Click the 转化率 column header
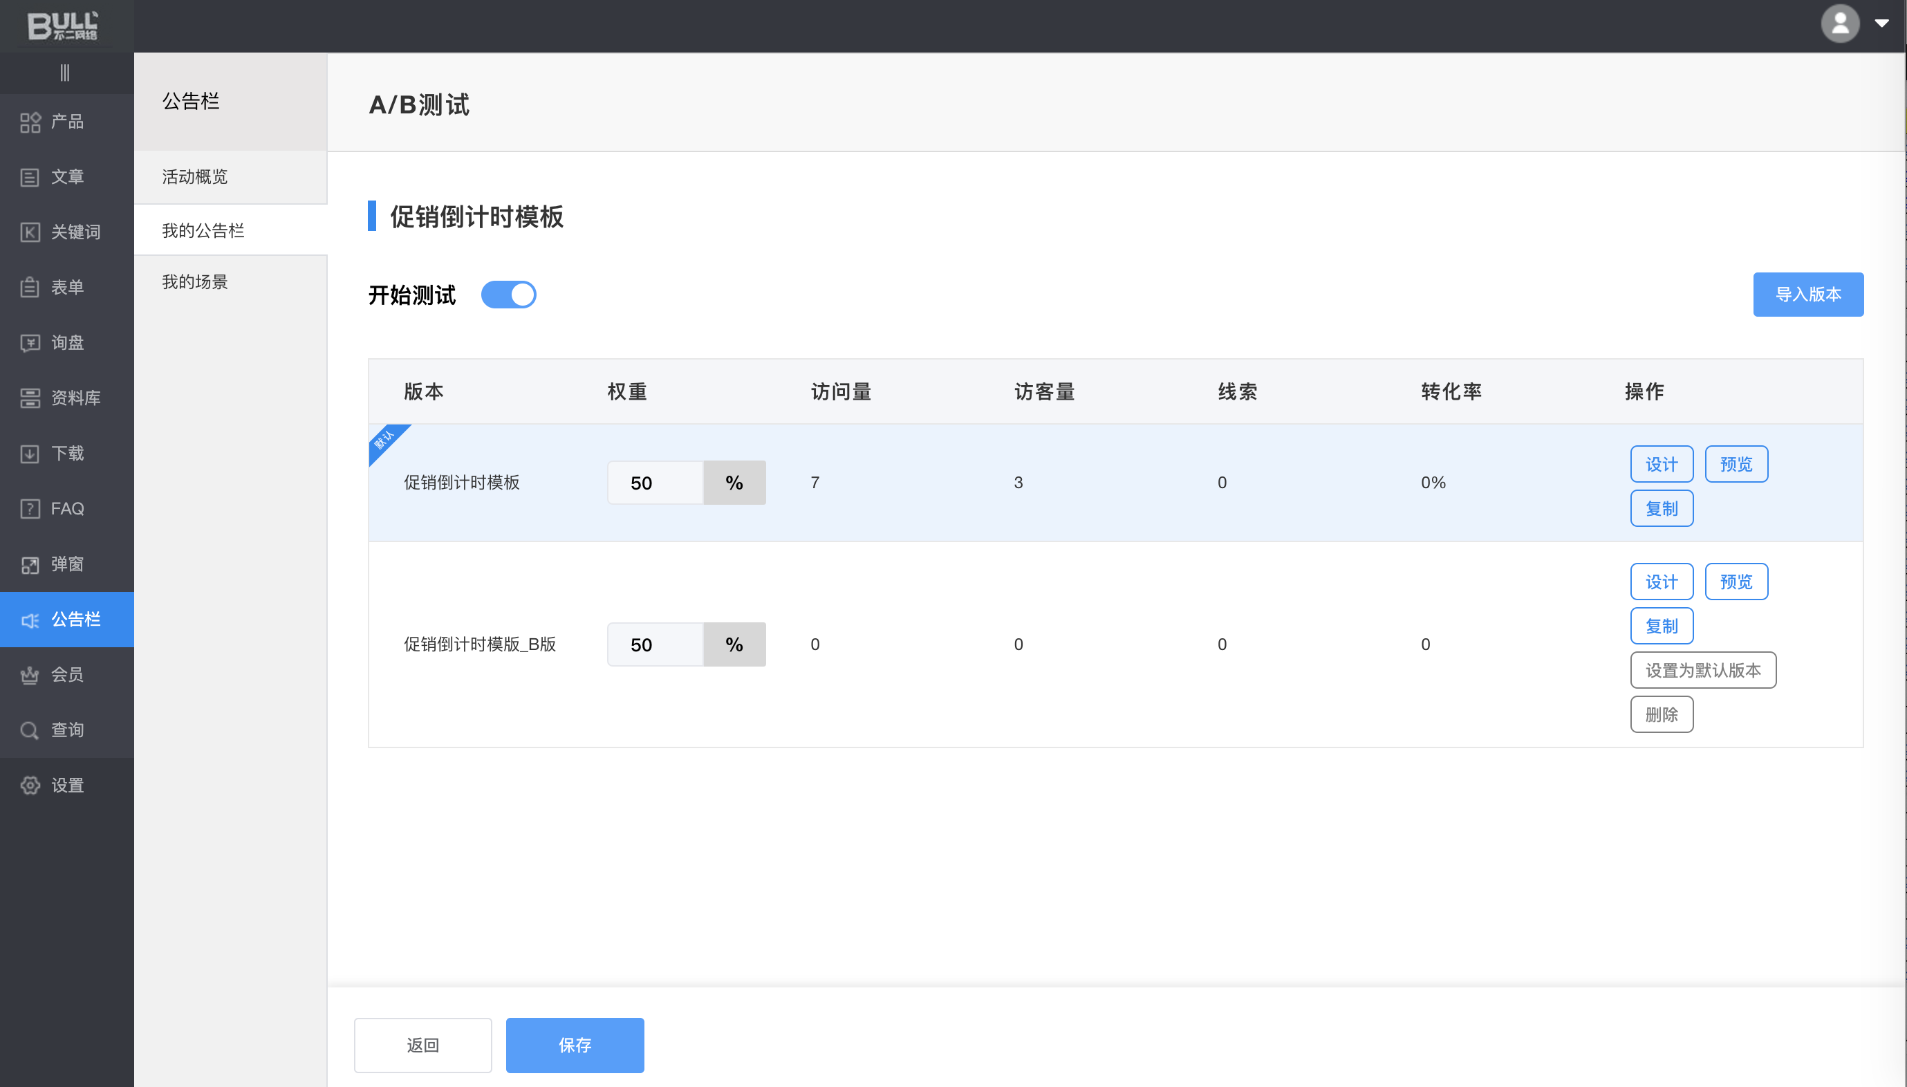Viewport: 1907px width, 1087px height. pyautogui.click(x=1451, y=392)
